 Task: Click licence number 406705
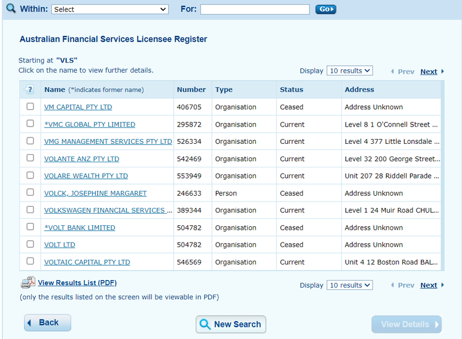(x=189, y=107)
